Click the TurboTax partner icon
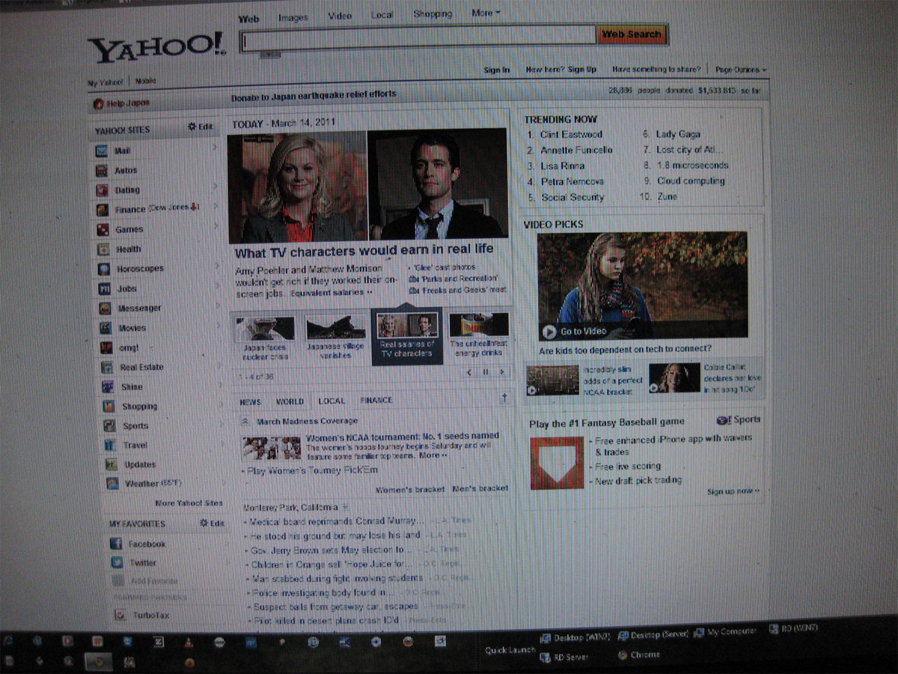Image resolution: width=898 pixels, height=674 pixels. 119,616
